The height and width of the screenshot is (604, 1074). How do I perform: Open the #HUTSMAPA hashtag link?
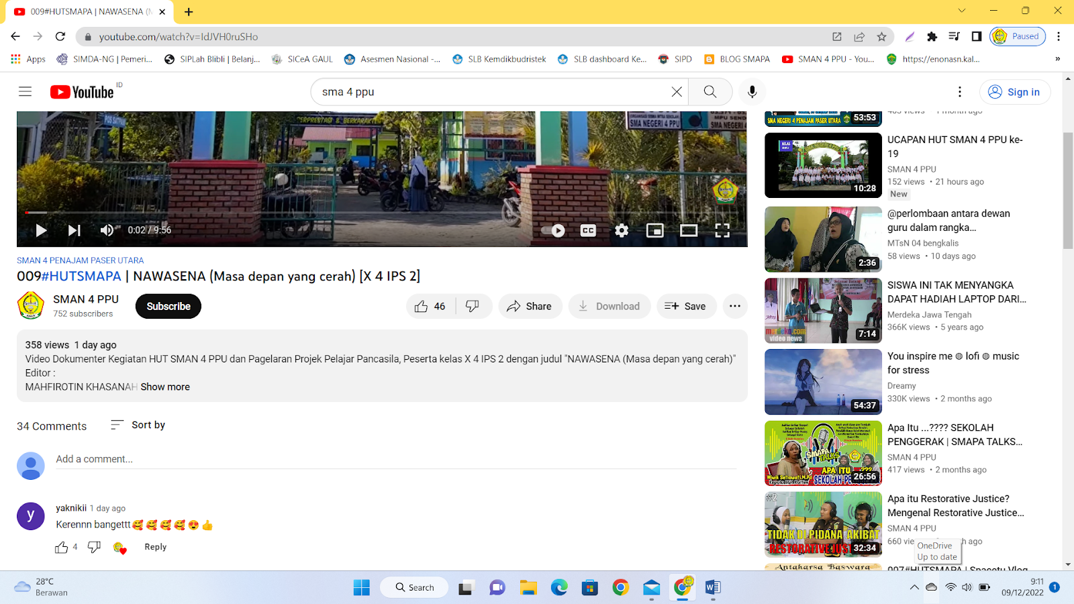tap(81, 276)
